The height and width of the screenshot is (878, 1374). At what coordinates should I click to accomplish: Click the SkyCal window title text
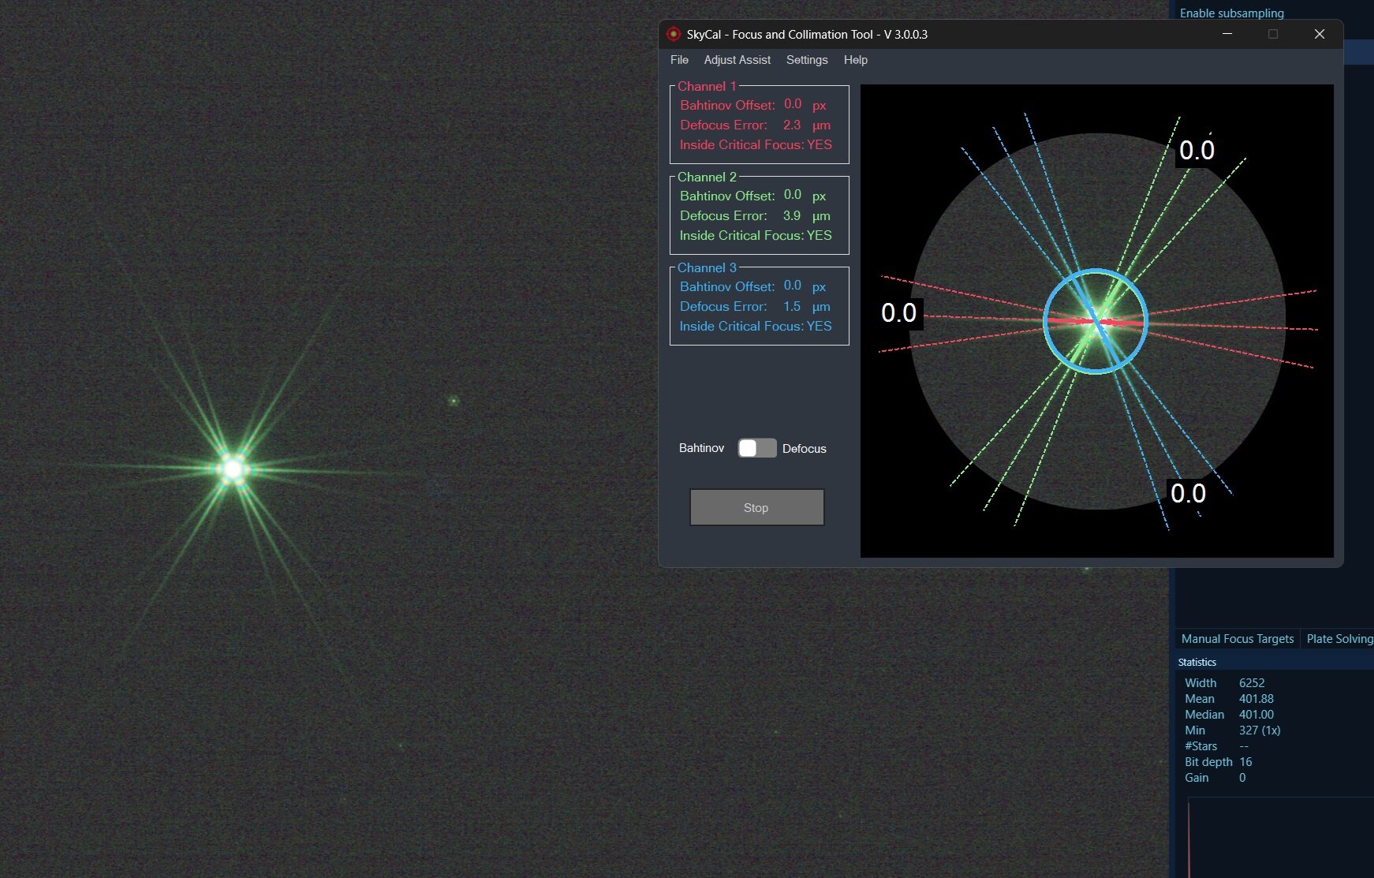807,35
